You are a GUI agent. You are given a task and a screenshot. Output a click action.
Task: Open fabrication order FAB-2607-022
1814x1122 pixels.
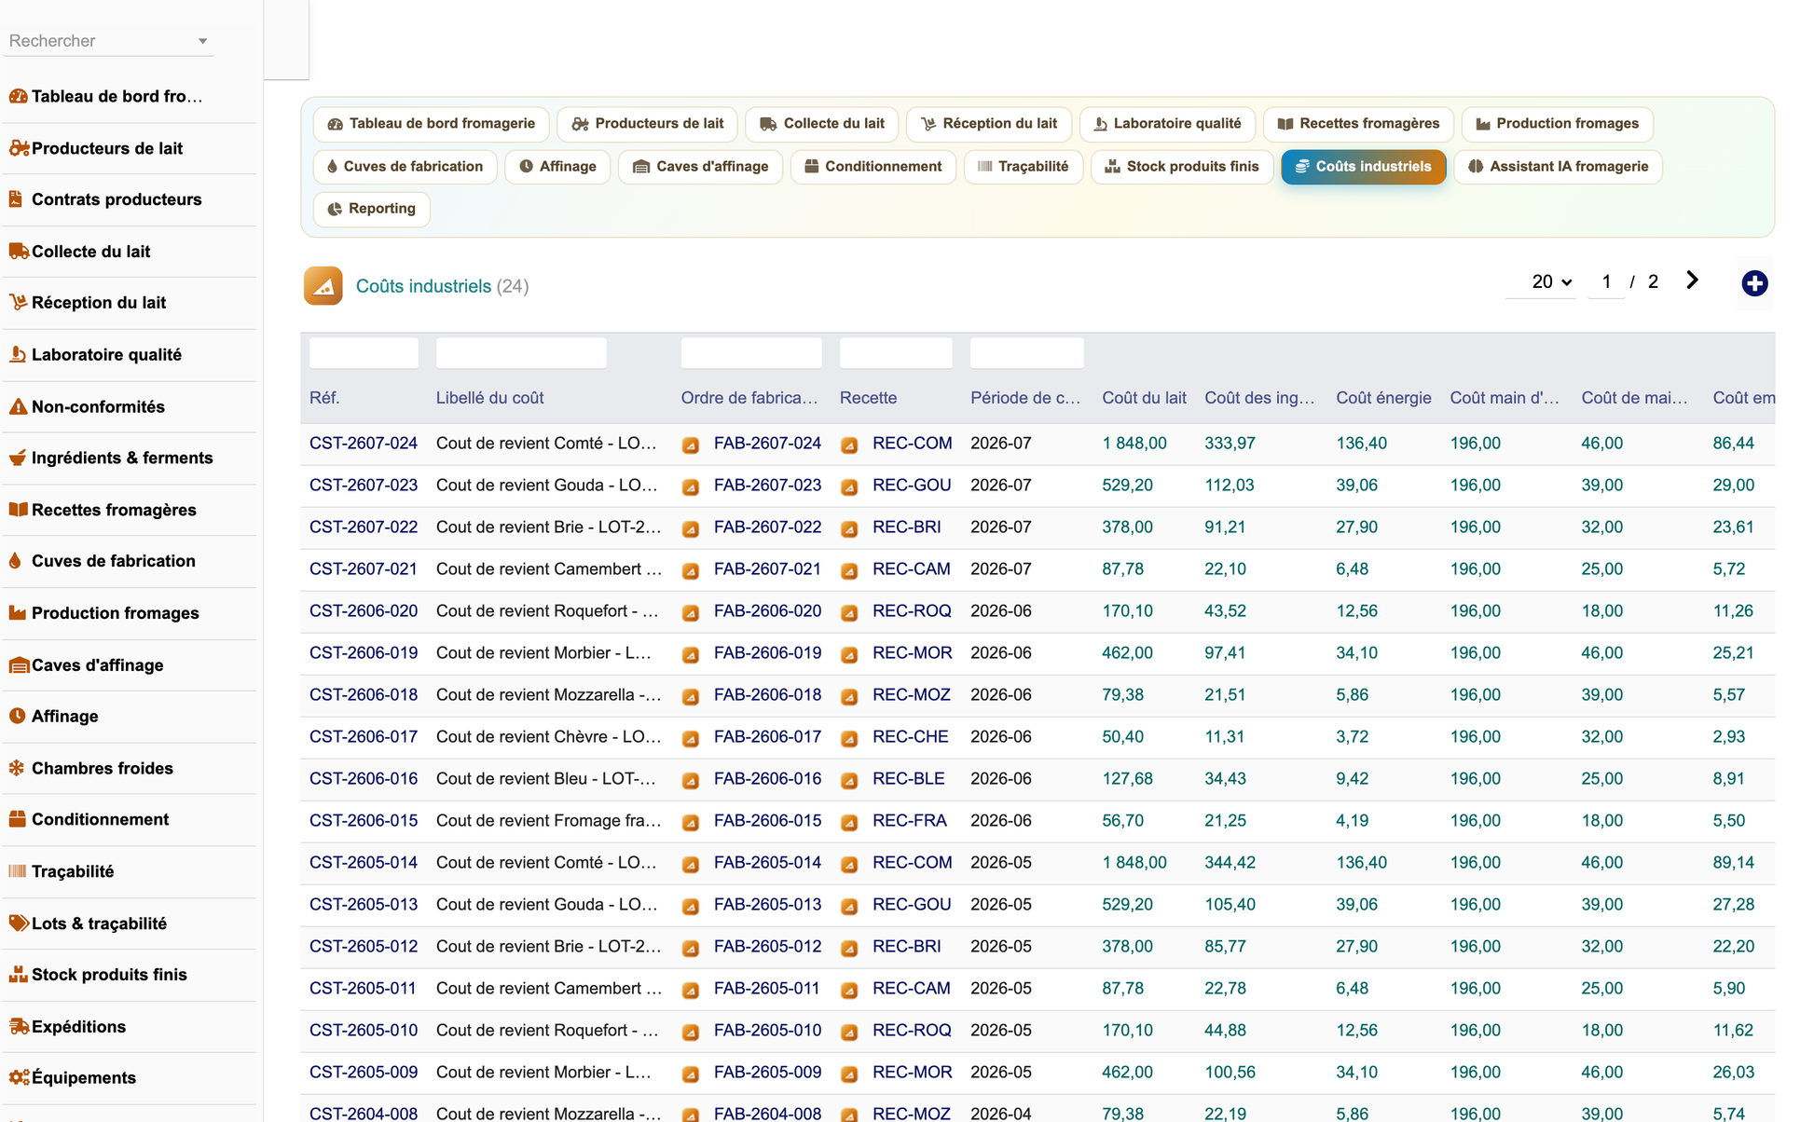[767, 527]
